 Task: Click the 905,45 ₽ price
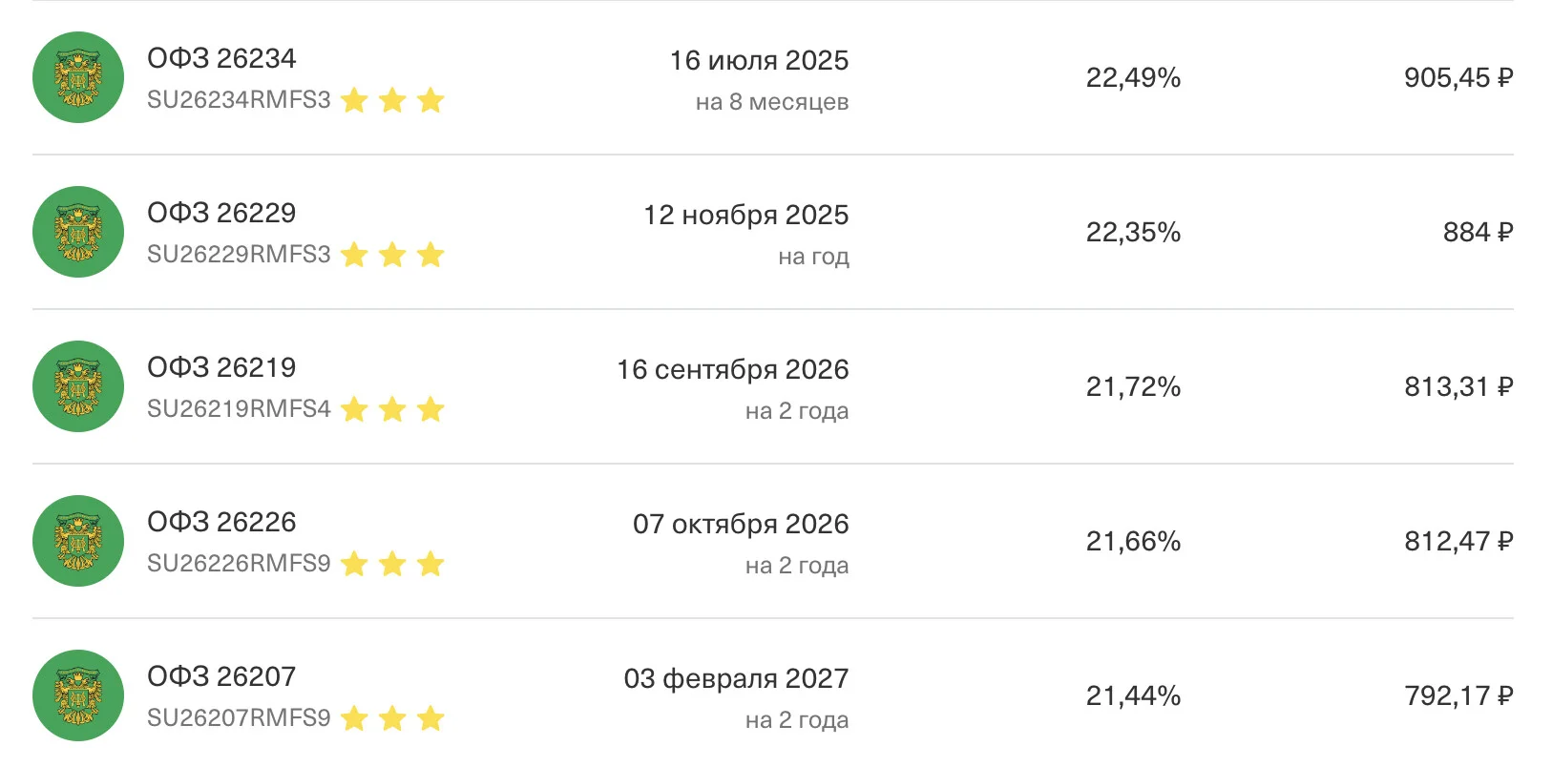tap(1458, 78)
